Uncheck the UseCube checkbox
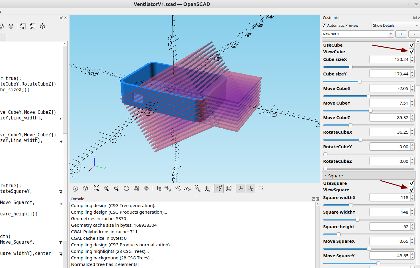 point(411,45)
